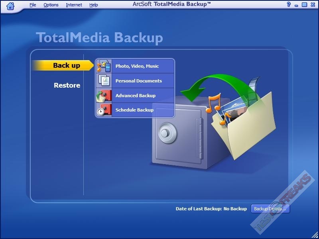
Task: Click the Personal Documents icon
Action: 104,80
